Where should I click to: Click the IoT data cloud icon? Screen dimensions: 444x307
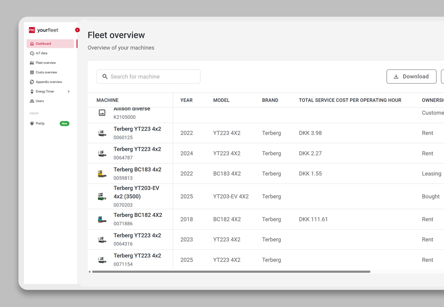tap(32, 53)
